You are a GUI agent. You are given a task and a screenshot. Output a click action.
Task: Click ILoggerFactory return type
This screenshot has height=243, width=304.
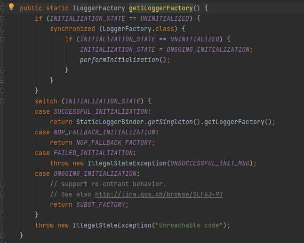tap(99, 8)
